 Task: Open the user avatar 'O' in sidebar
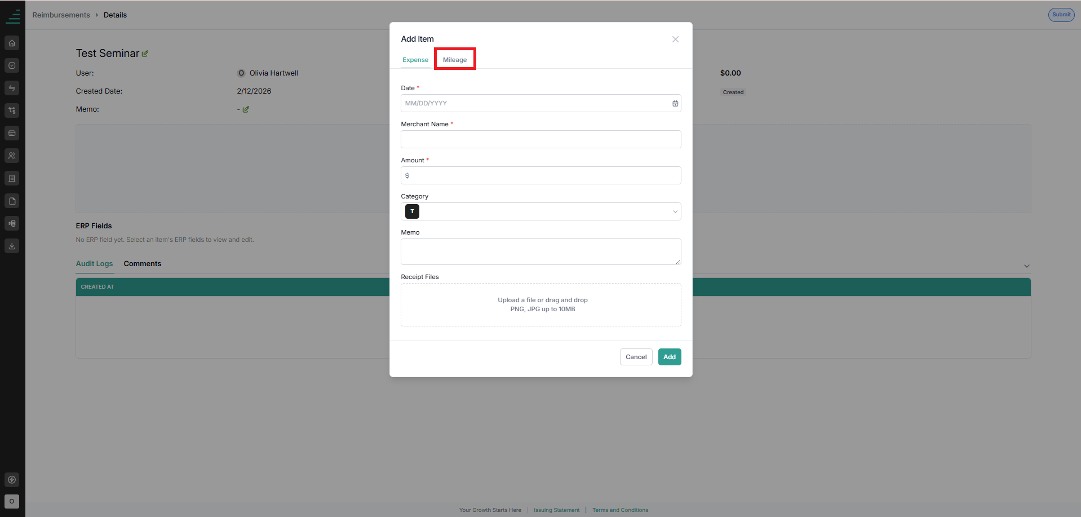pos(12,501)
